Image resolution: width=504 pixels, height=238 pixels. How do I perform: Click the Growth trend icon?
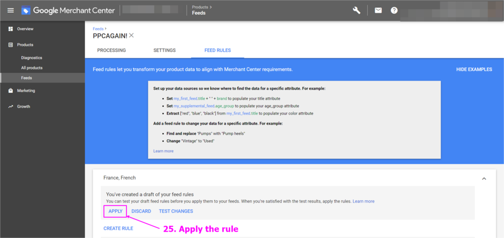pyautogui.click(x=10, y=107)
